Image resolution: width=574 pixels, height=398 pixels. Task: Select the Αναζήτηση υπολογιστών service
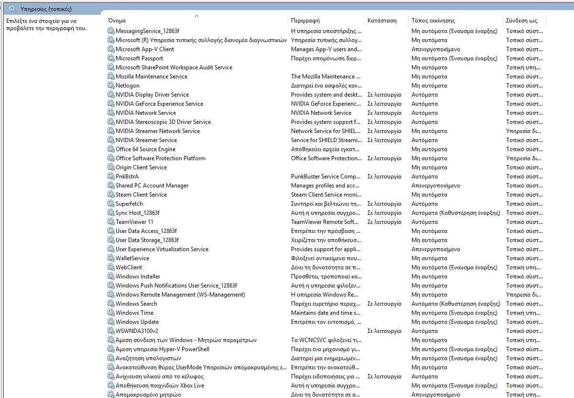326,358
